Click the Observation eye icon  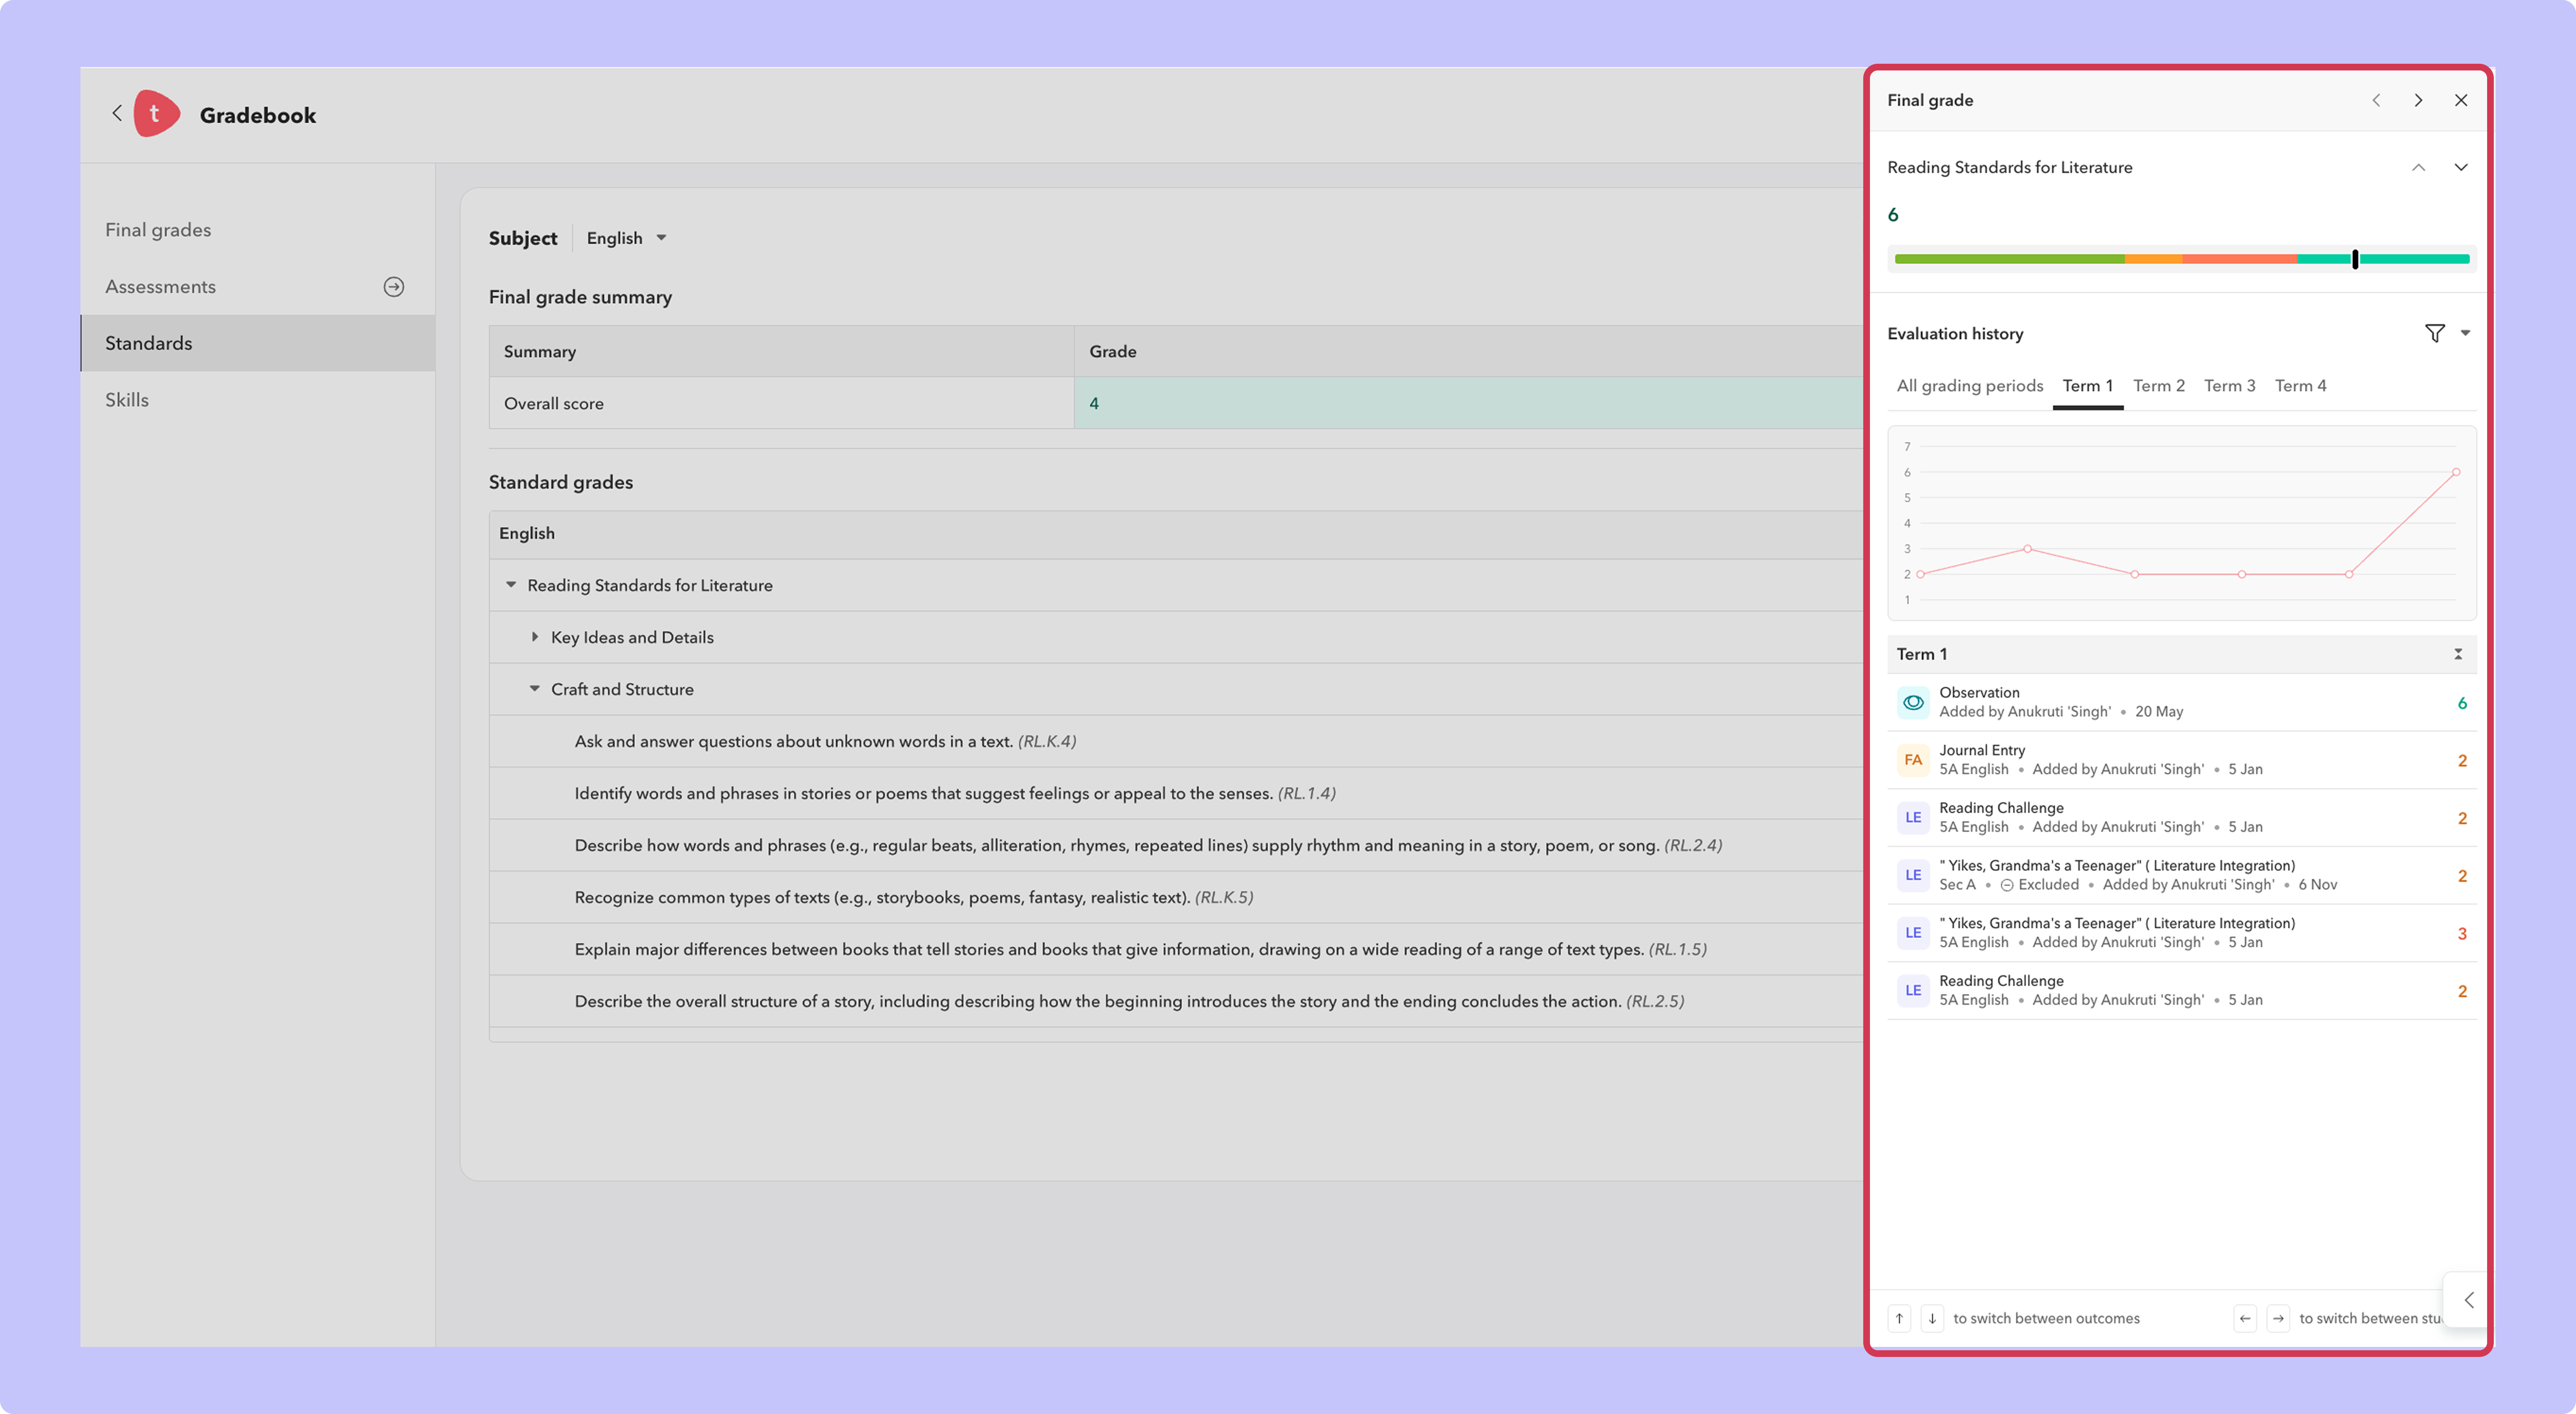click(x=1913, y=702)
